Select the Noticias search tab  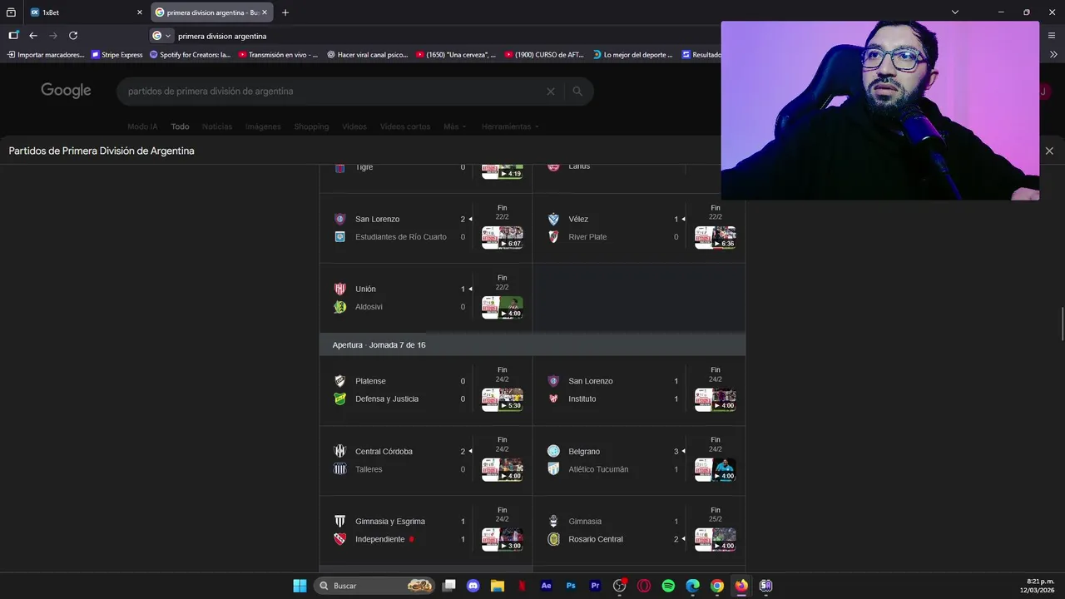217,126
